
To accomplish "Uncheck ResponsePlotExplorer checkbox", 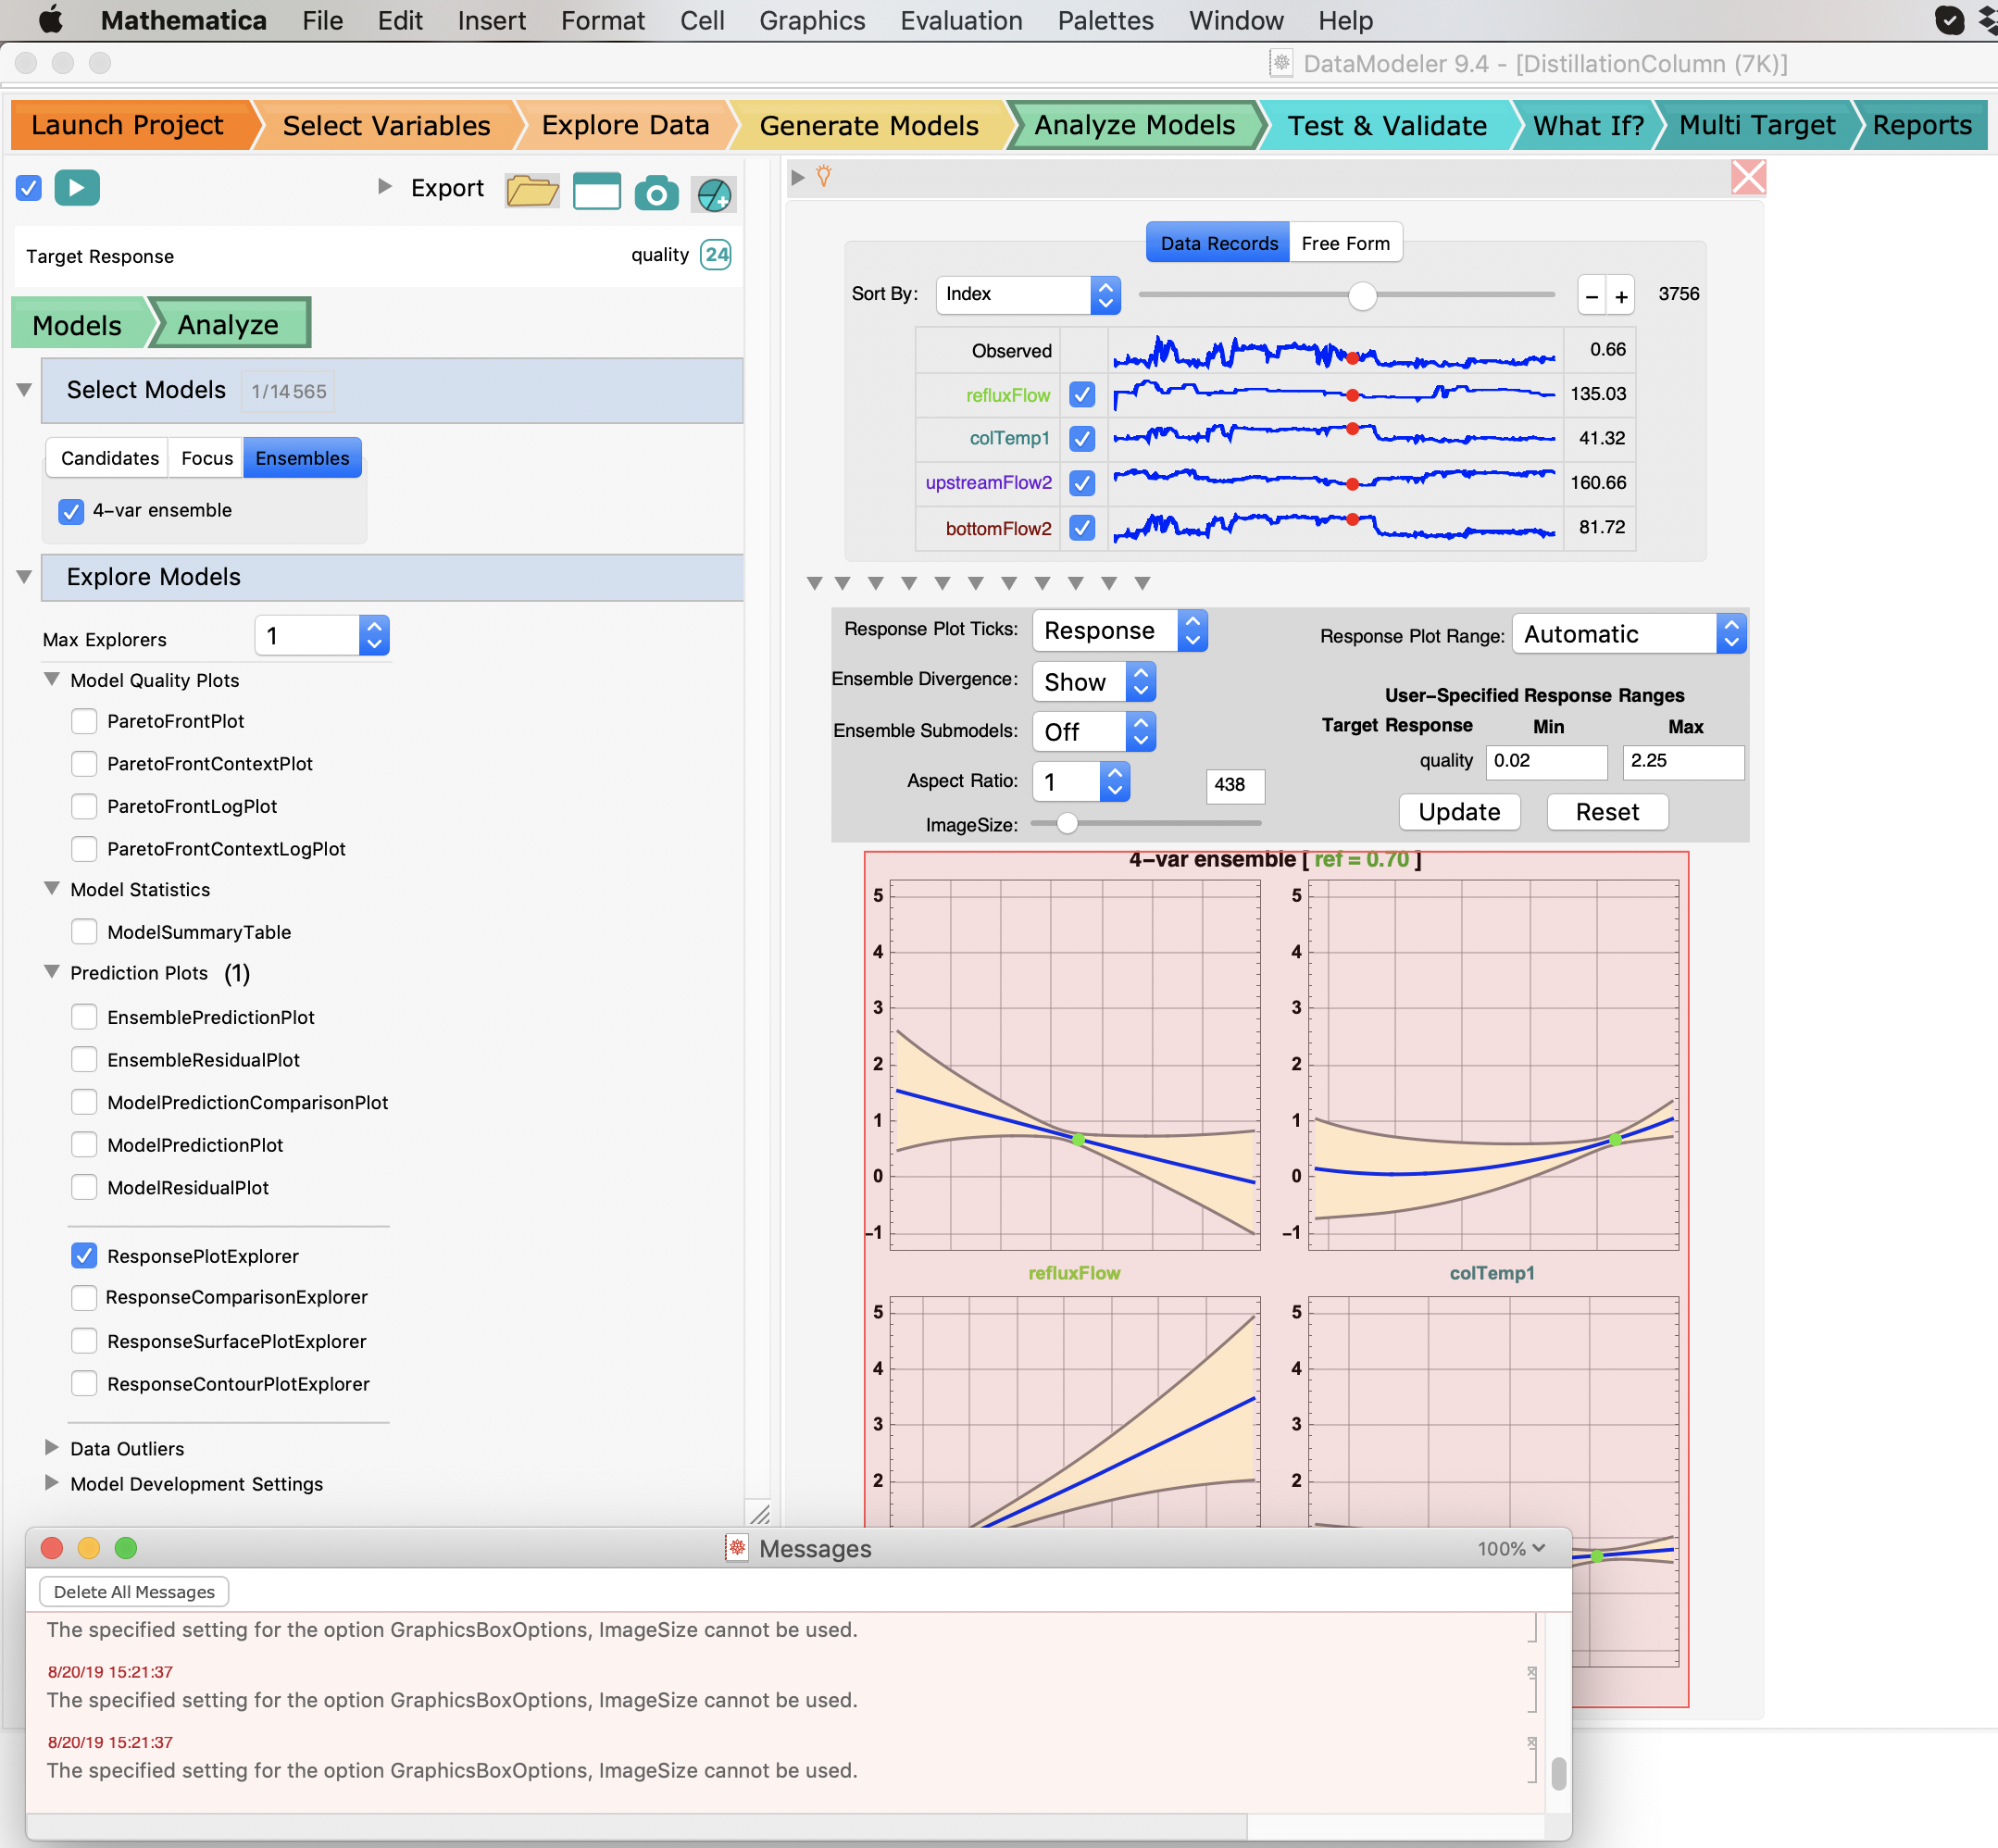I will (85, 1256).
